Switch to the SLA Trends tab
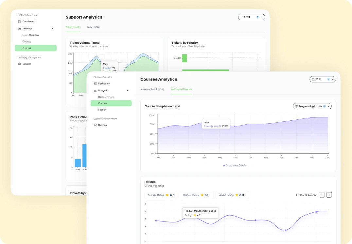The width and height of the screenshot is (352, 244). point(93,27)
